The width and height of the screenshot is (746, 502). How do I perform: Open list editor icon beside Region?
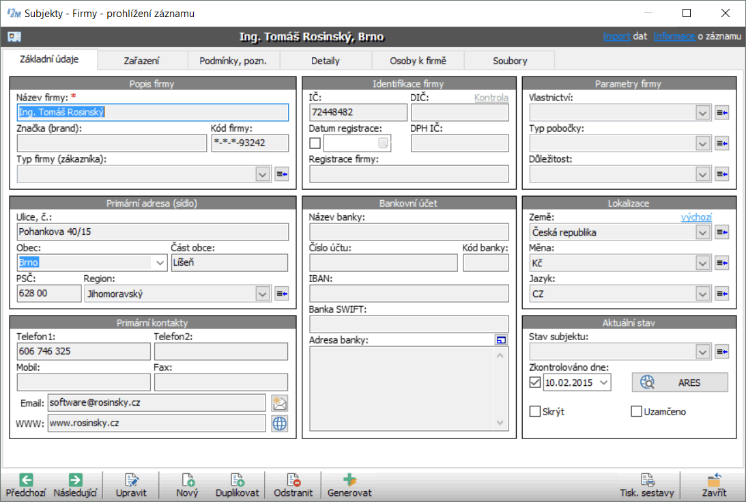tap(282, 294)
